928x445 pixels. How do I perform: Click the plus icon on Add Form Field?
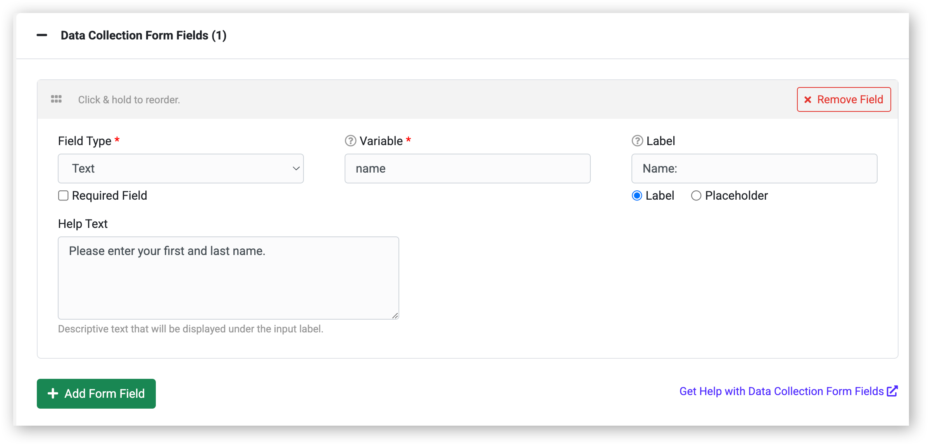tap(53, 394)
